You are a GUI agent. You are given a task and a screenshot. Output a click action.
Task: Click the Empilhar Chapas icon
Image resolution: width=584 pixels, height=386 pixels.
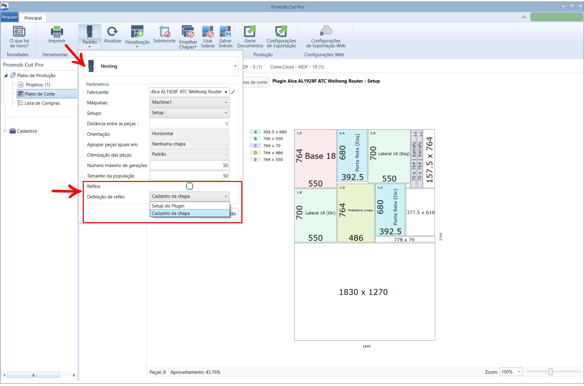tap(188, 31)
